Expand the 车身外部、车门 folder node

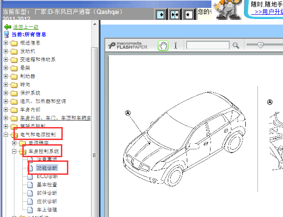click(6, 118)
